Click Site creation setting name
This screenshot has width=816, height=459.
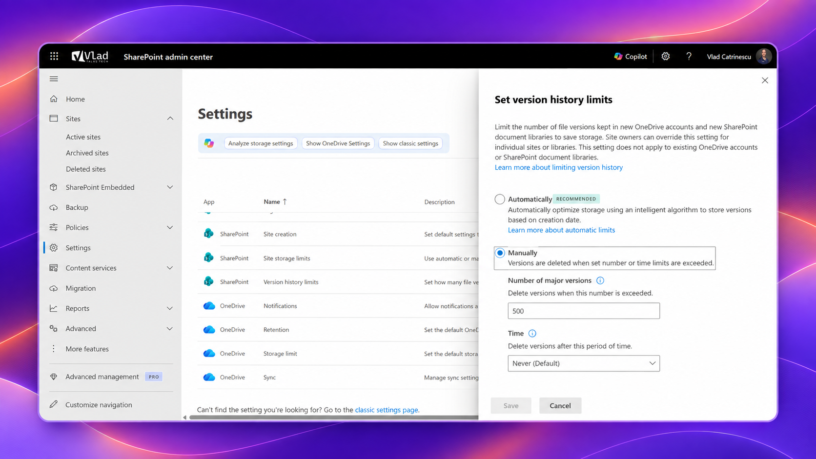click(280, 234)
